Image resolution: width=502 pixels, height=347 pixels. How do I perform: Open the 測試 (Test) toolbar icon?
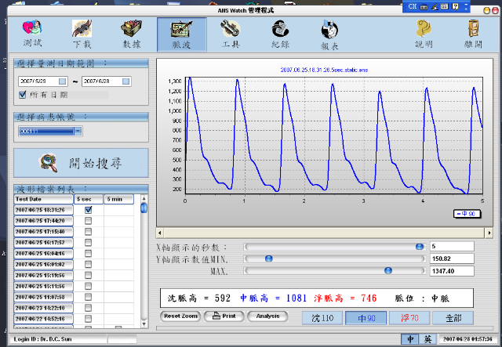32,34
